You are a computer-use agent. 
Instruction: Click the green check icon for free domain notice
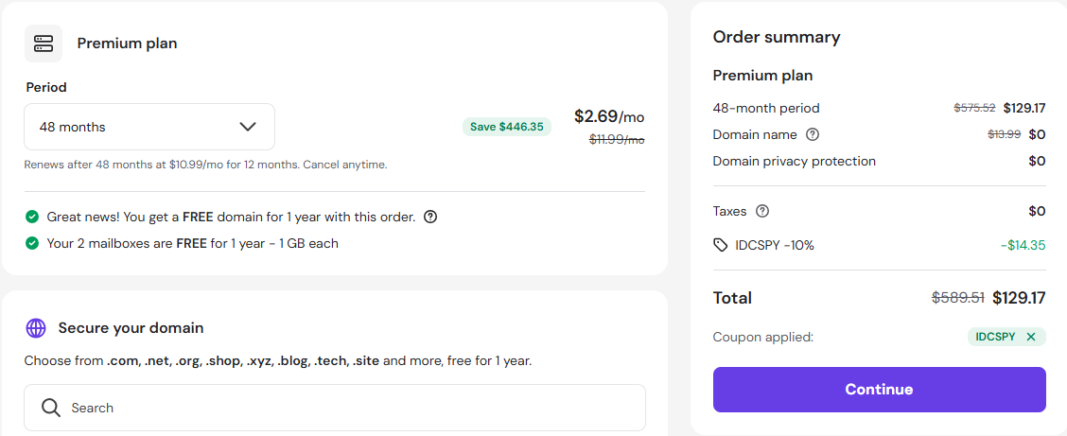point(31,217)
